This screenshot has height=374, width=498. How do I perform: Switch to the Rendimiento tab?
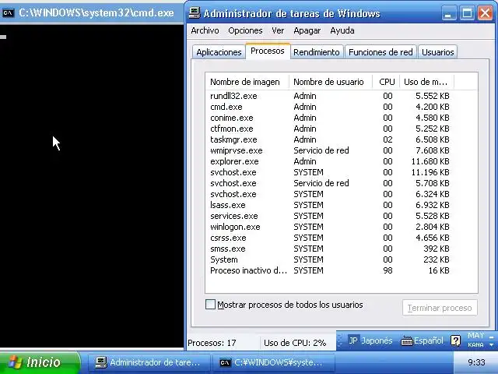coord(317,52)
